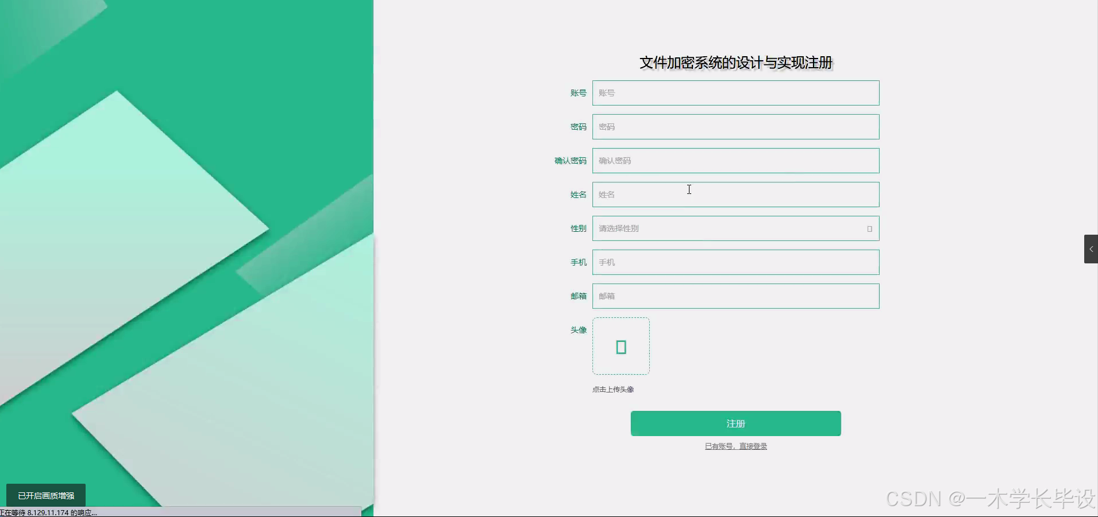Select the 邮箱 email input field
Screen dimensions: 1098x517
point(735,296)
